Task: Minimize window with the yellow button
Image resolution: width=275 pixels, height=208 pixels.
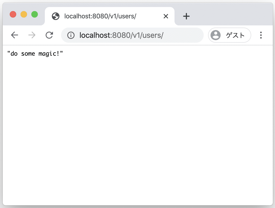Action: tap(24, 14)
